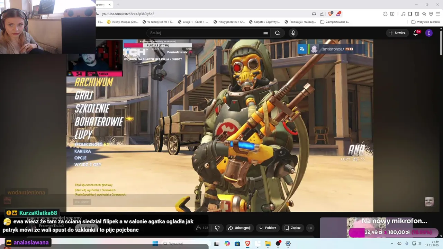
Task: Expand the 'Wszystkie zakładki' folder
Action: 425,22
